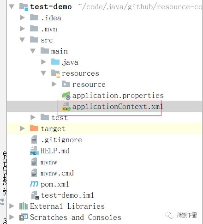Image resolution: width=203 pixels, height=224 pixels.
Task: Expand the .idea folder arrow
Action: click(22, 18)
